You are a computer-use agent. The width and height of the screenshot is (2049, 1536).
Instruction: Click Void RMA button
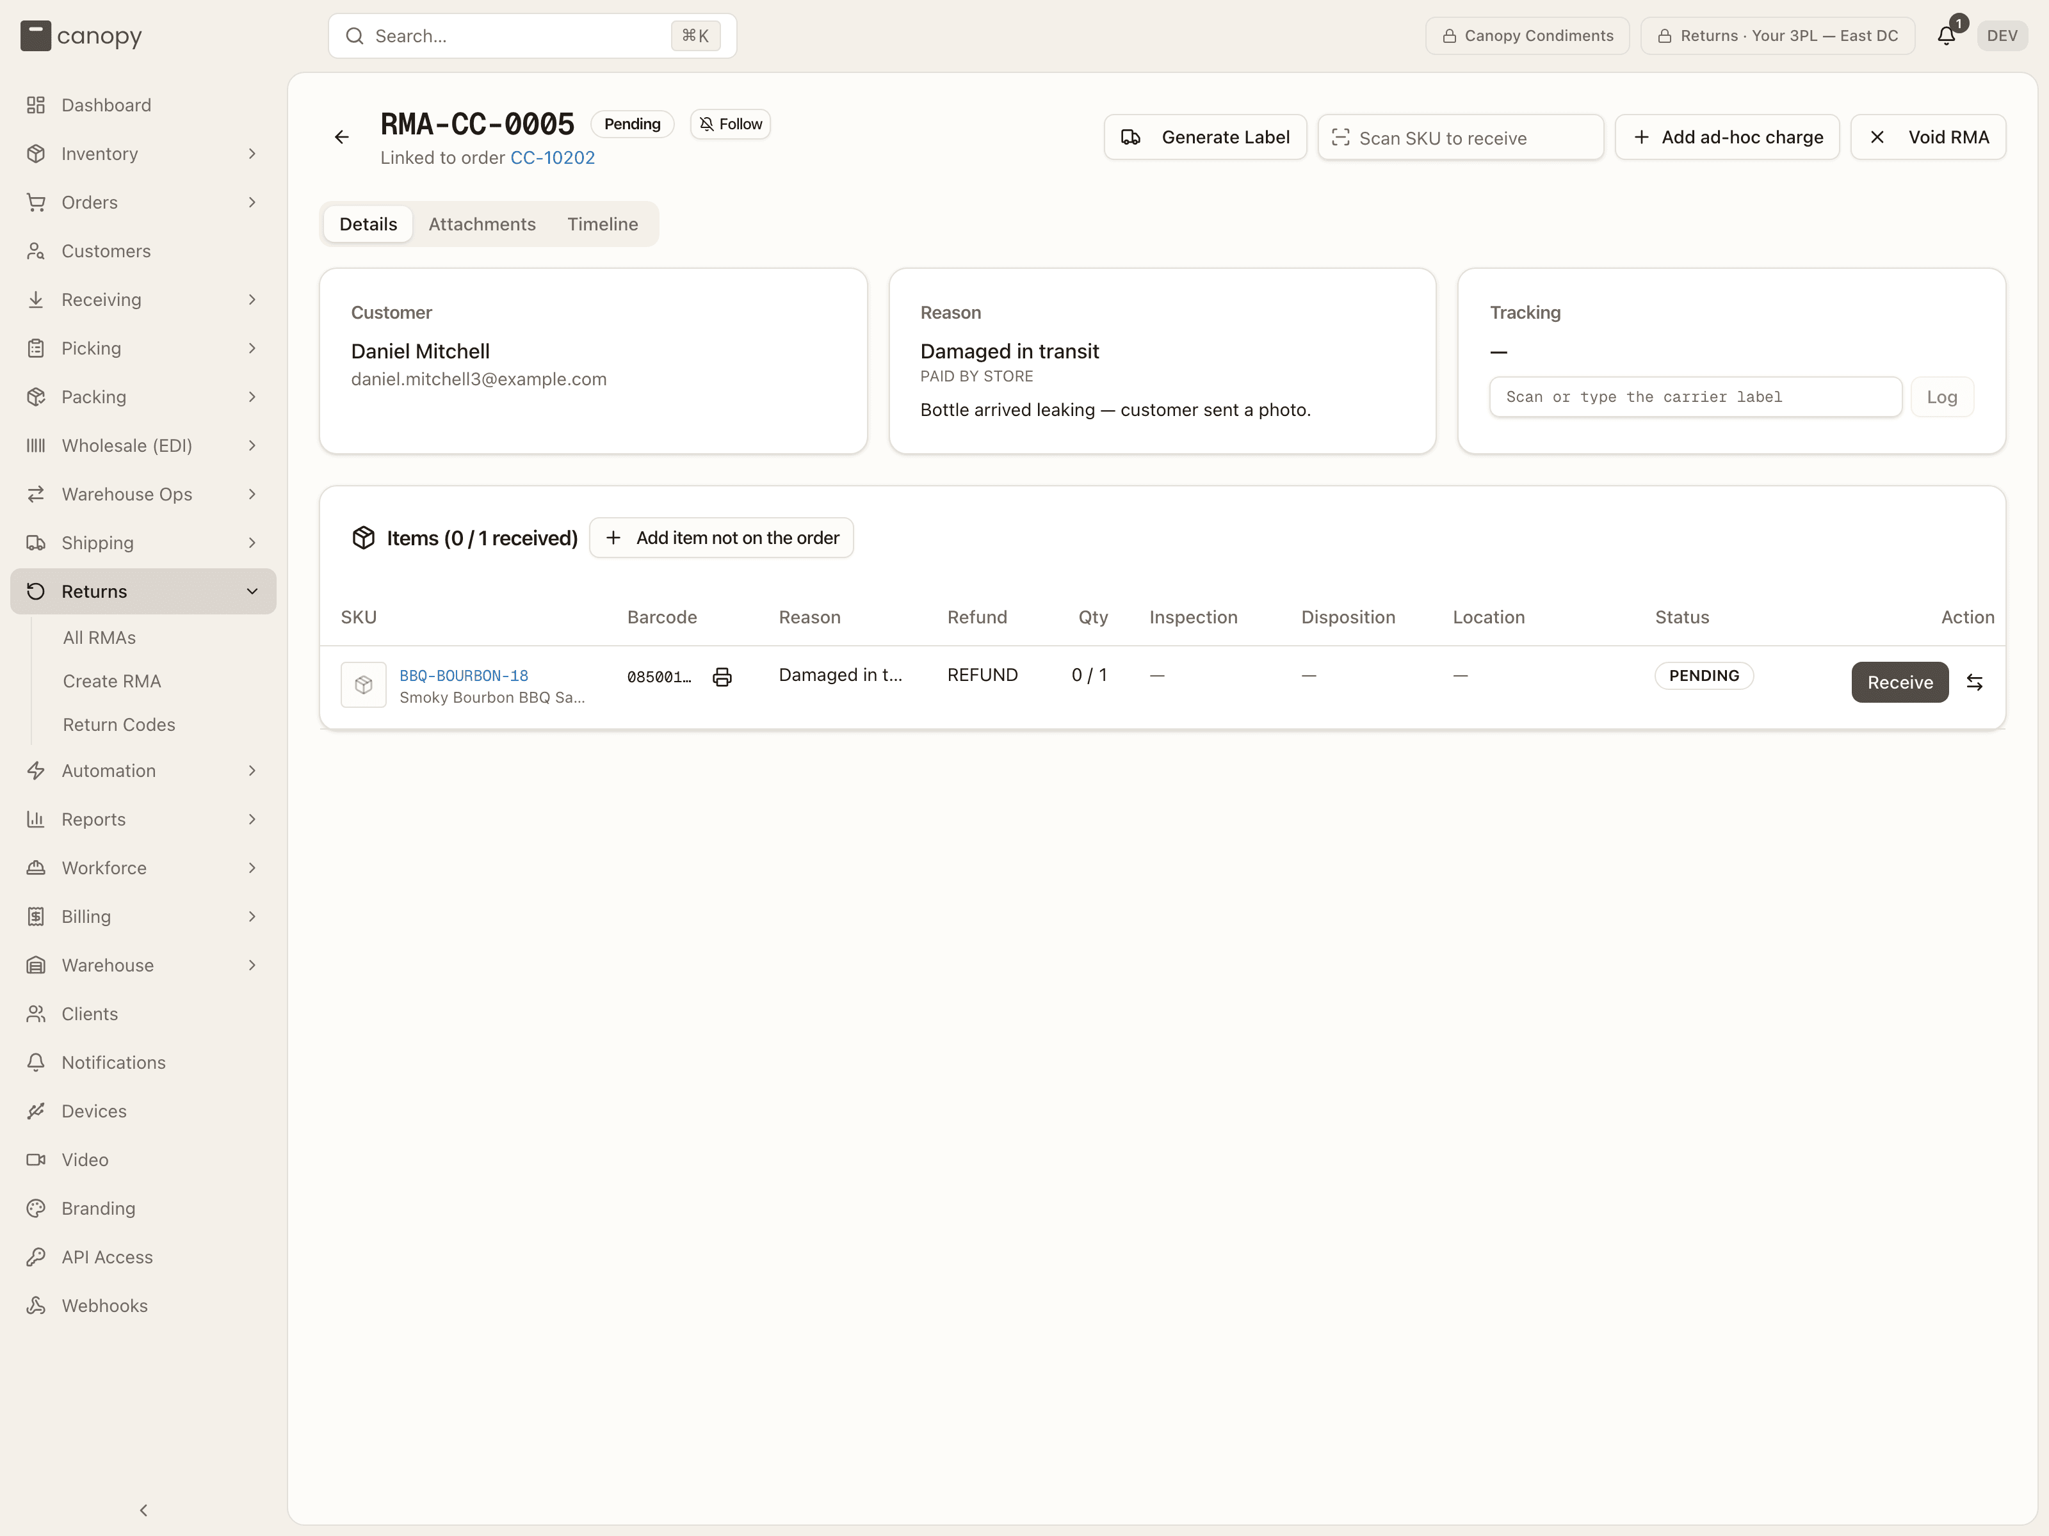[x=1929, y=137]
